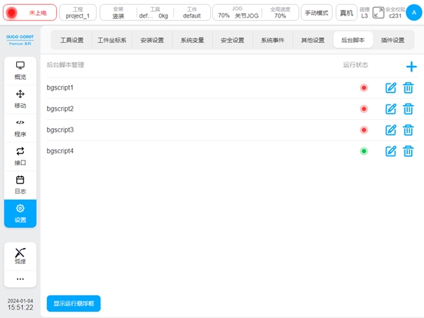Open the 程序 program page
The height and width of the screenshot is (318, 424).
coord(20,127)
